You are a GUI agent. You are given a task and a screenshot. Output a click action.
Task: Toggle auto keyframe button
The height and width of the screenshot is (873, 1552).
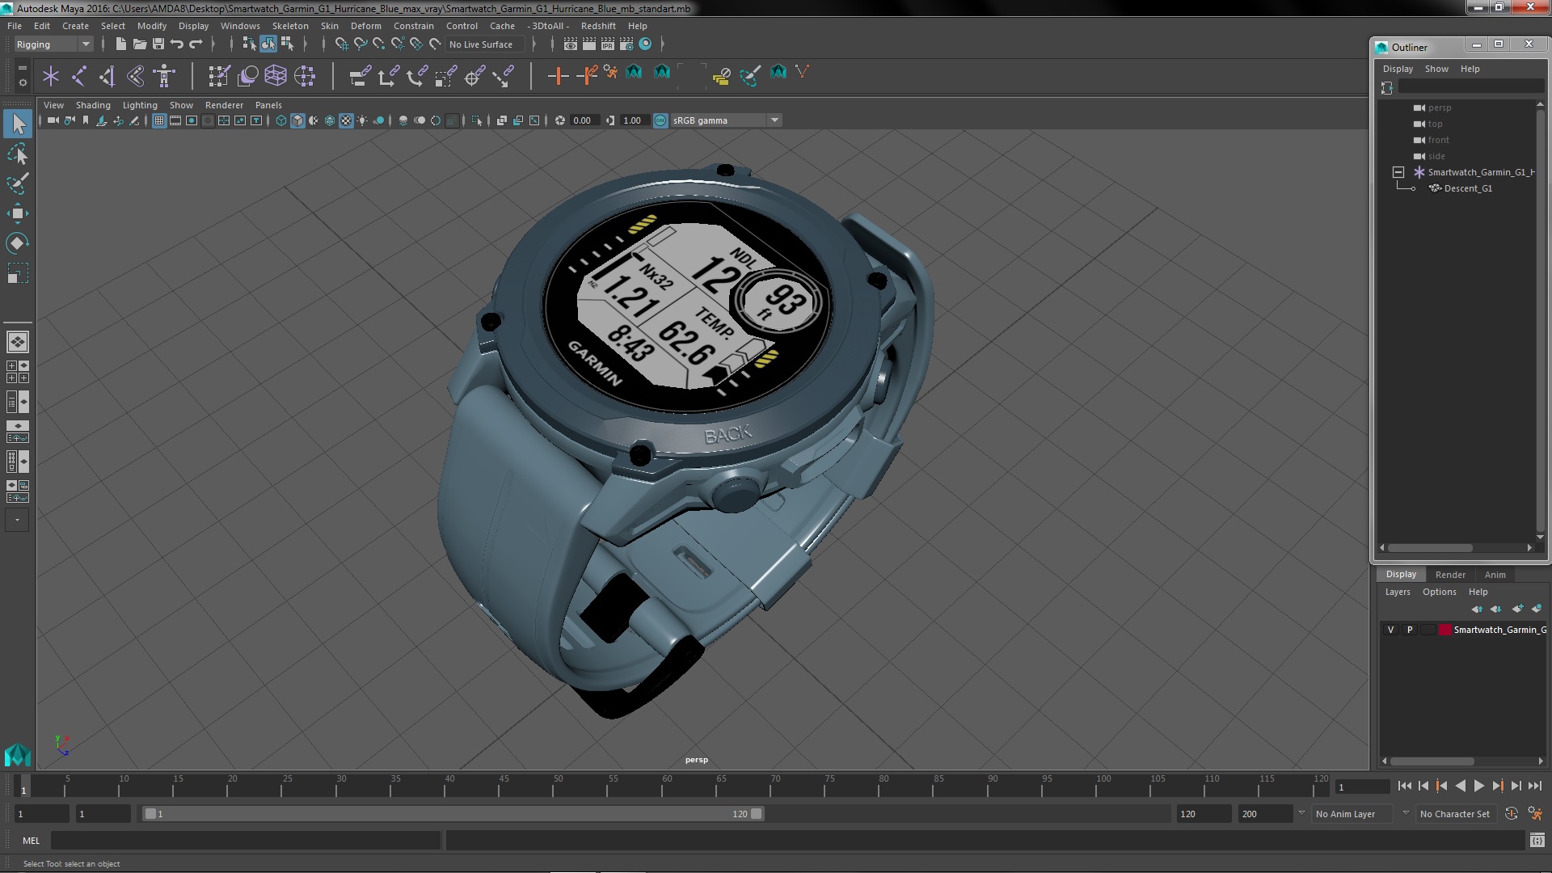[1511, 814]
